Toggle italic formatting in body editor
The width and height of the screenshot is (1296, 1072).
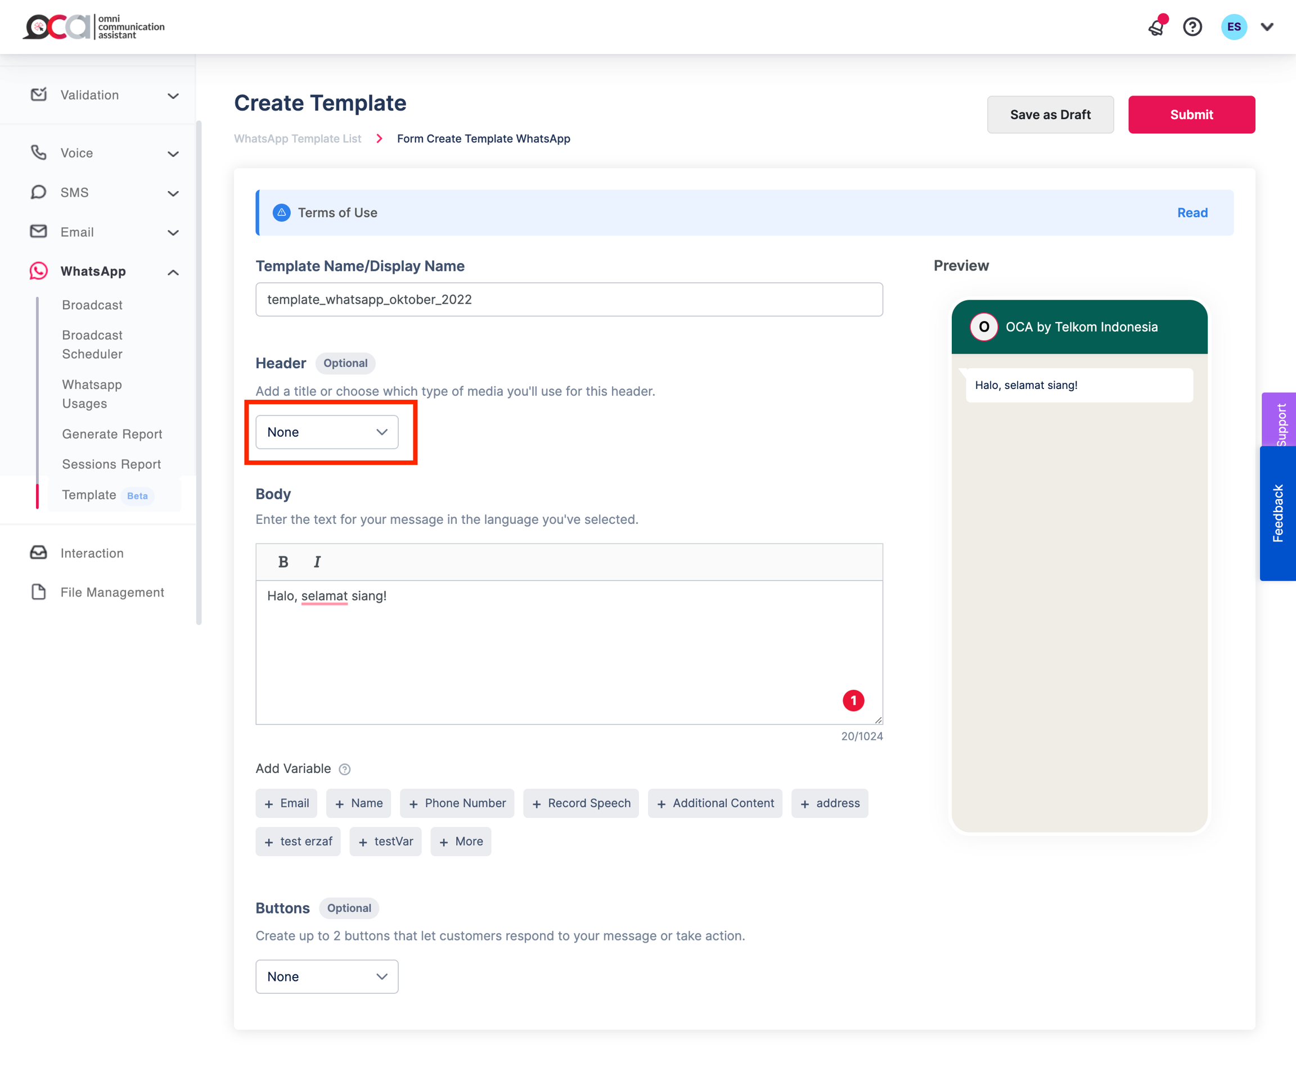point(317,562)
